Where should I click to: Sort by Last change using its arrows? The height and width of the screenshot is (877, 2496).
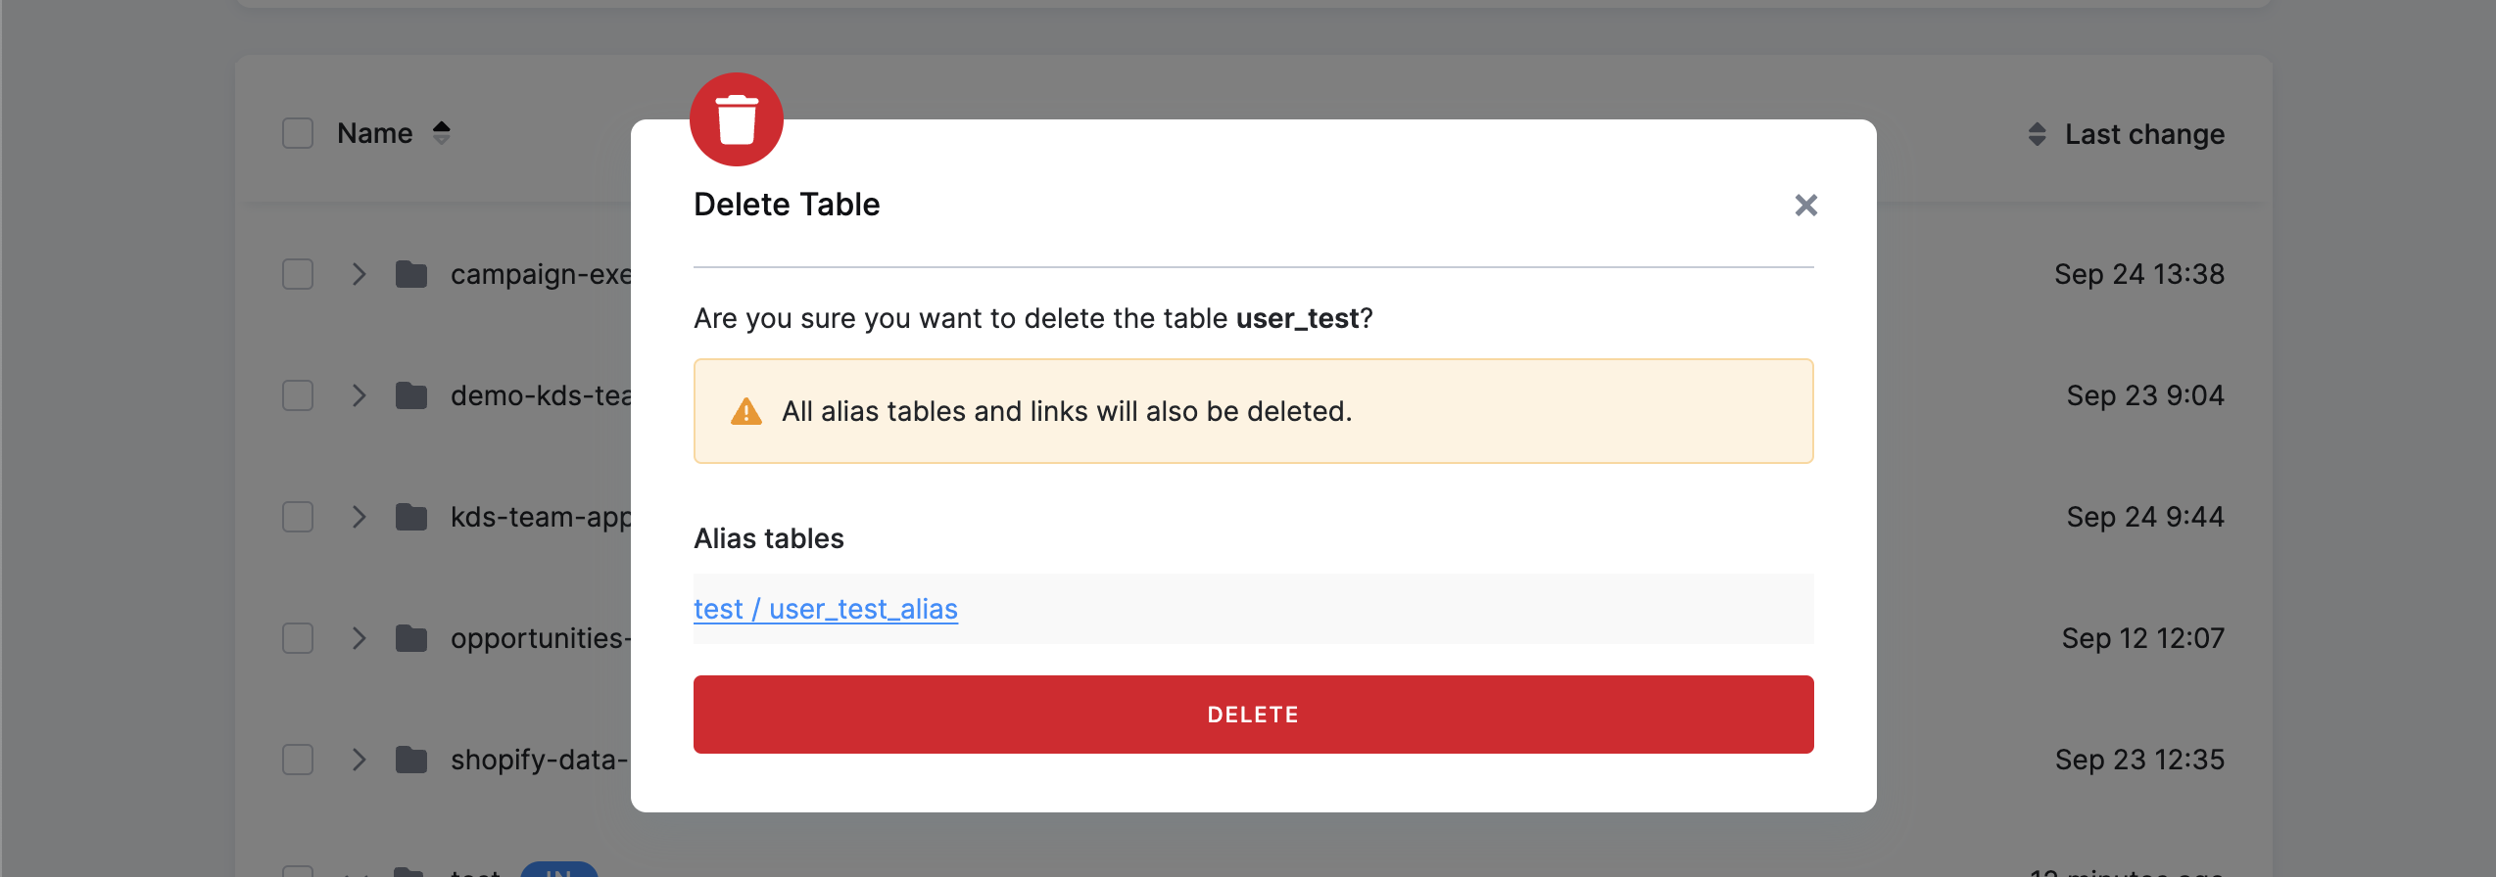[2037, 134]
